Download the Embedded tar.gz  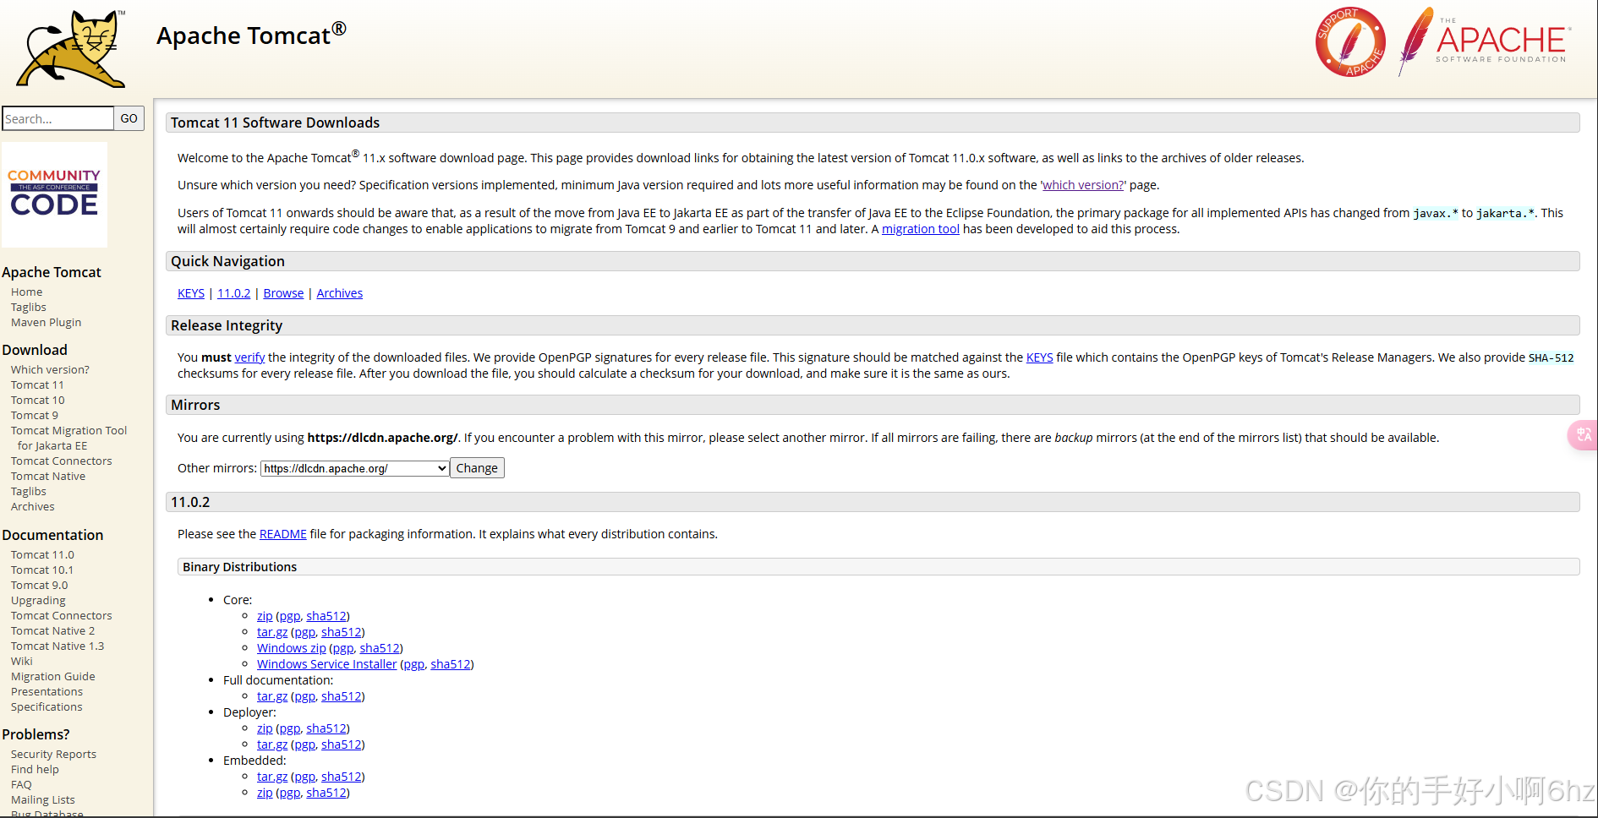pos(272,777)
